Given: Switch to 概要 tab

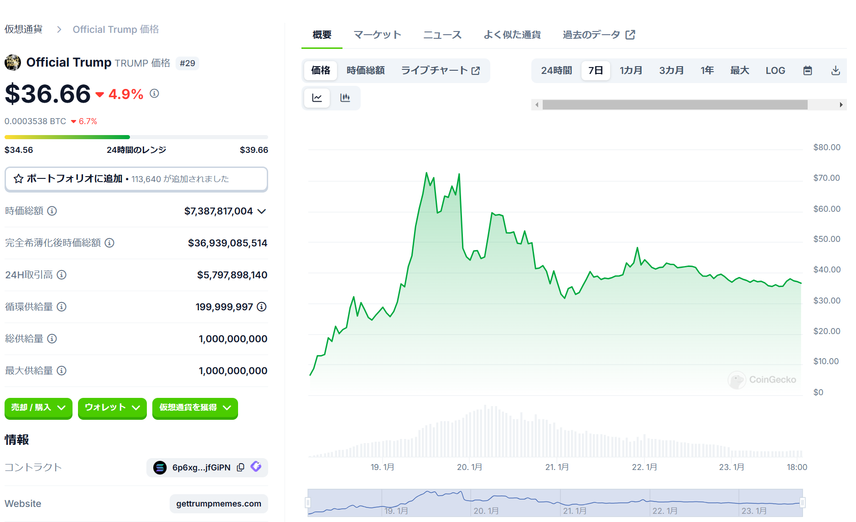Looking at the screenshot, I should pyautogui.click(x=322, y=35).
